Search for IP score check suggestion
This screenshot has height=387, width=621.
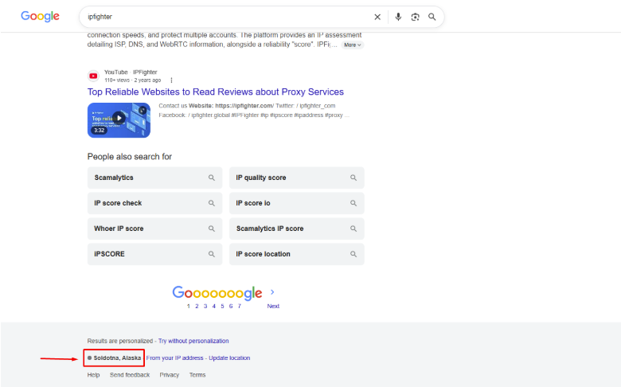(155, 203)
